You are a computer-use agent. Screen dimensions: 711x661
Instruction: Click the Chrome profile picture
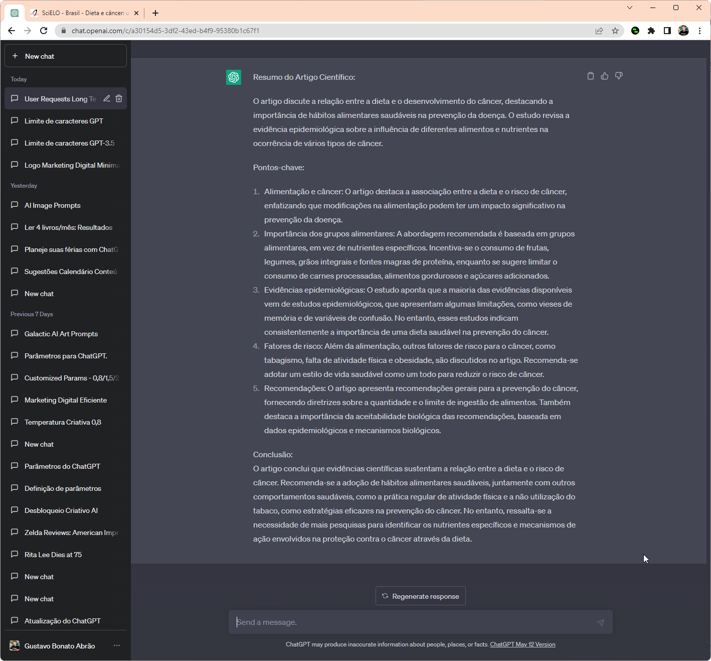[683, 31]
